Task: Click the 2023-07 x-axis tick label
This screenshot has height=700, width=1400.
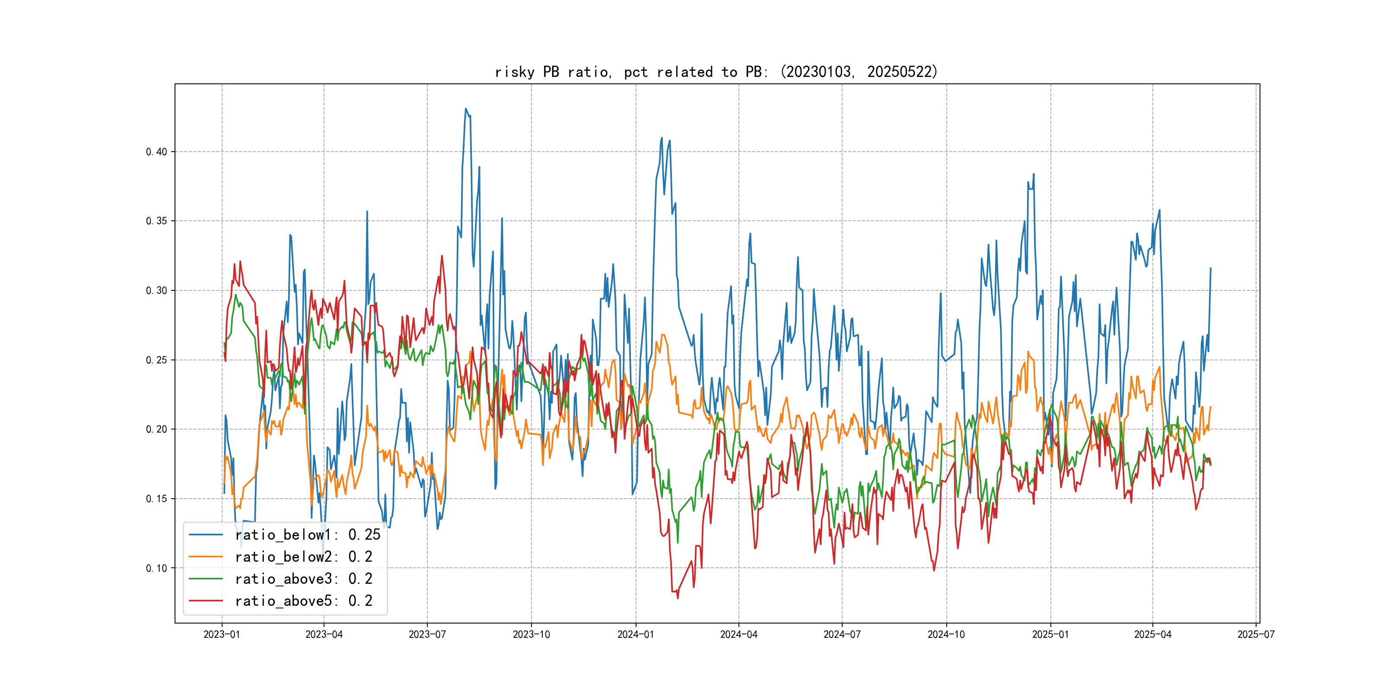Action: [427, 635]
